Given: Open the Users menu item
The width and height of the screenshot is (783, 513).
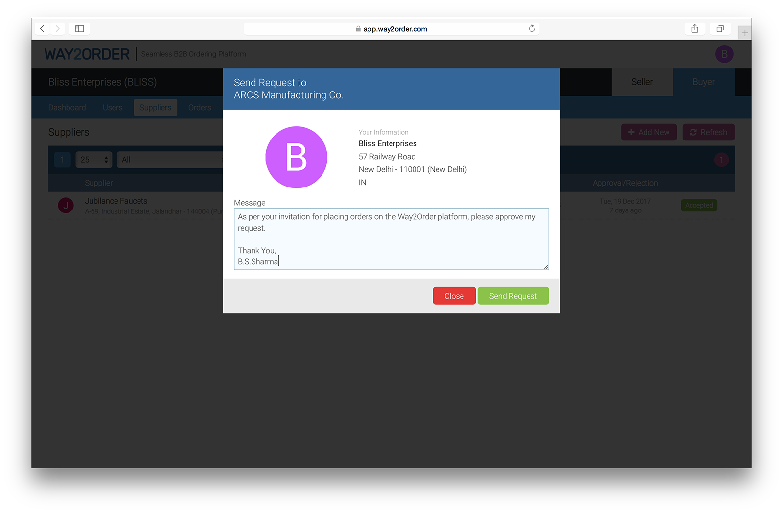Looking at the screenshot, I should (x=113, y=108).
